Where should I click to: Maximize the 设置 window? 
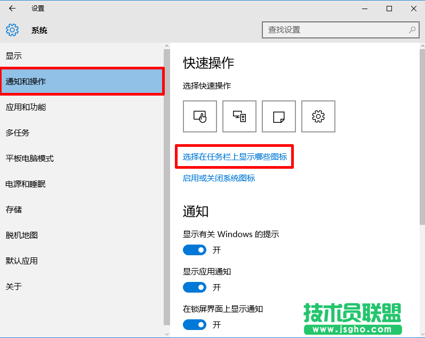(x=389, y=9)
